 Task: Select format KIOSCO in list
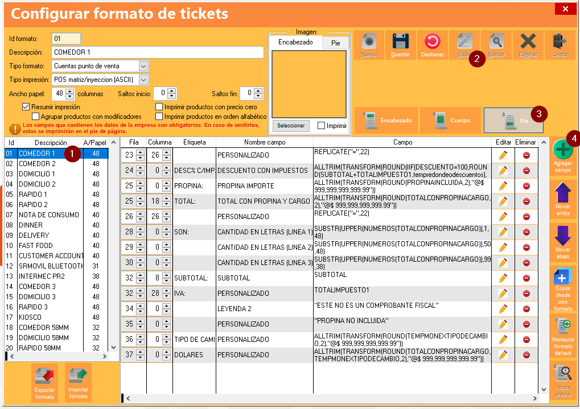pos(56,317)
